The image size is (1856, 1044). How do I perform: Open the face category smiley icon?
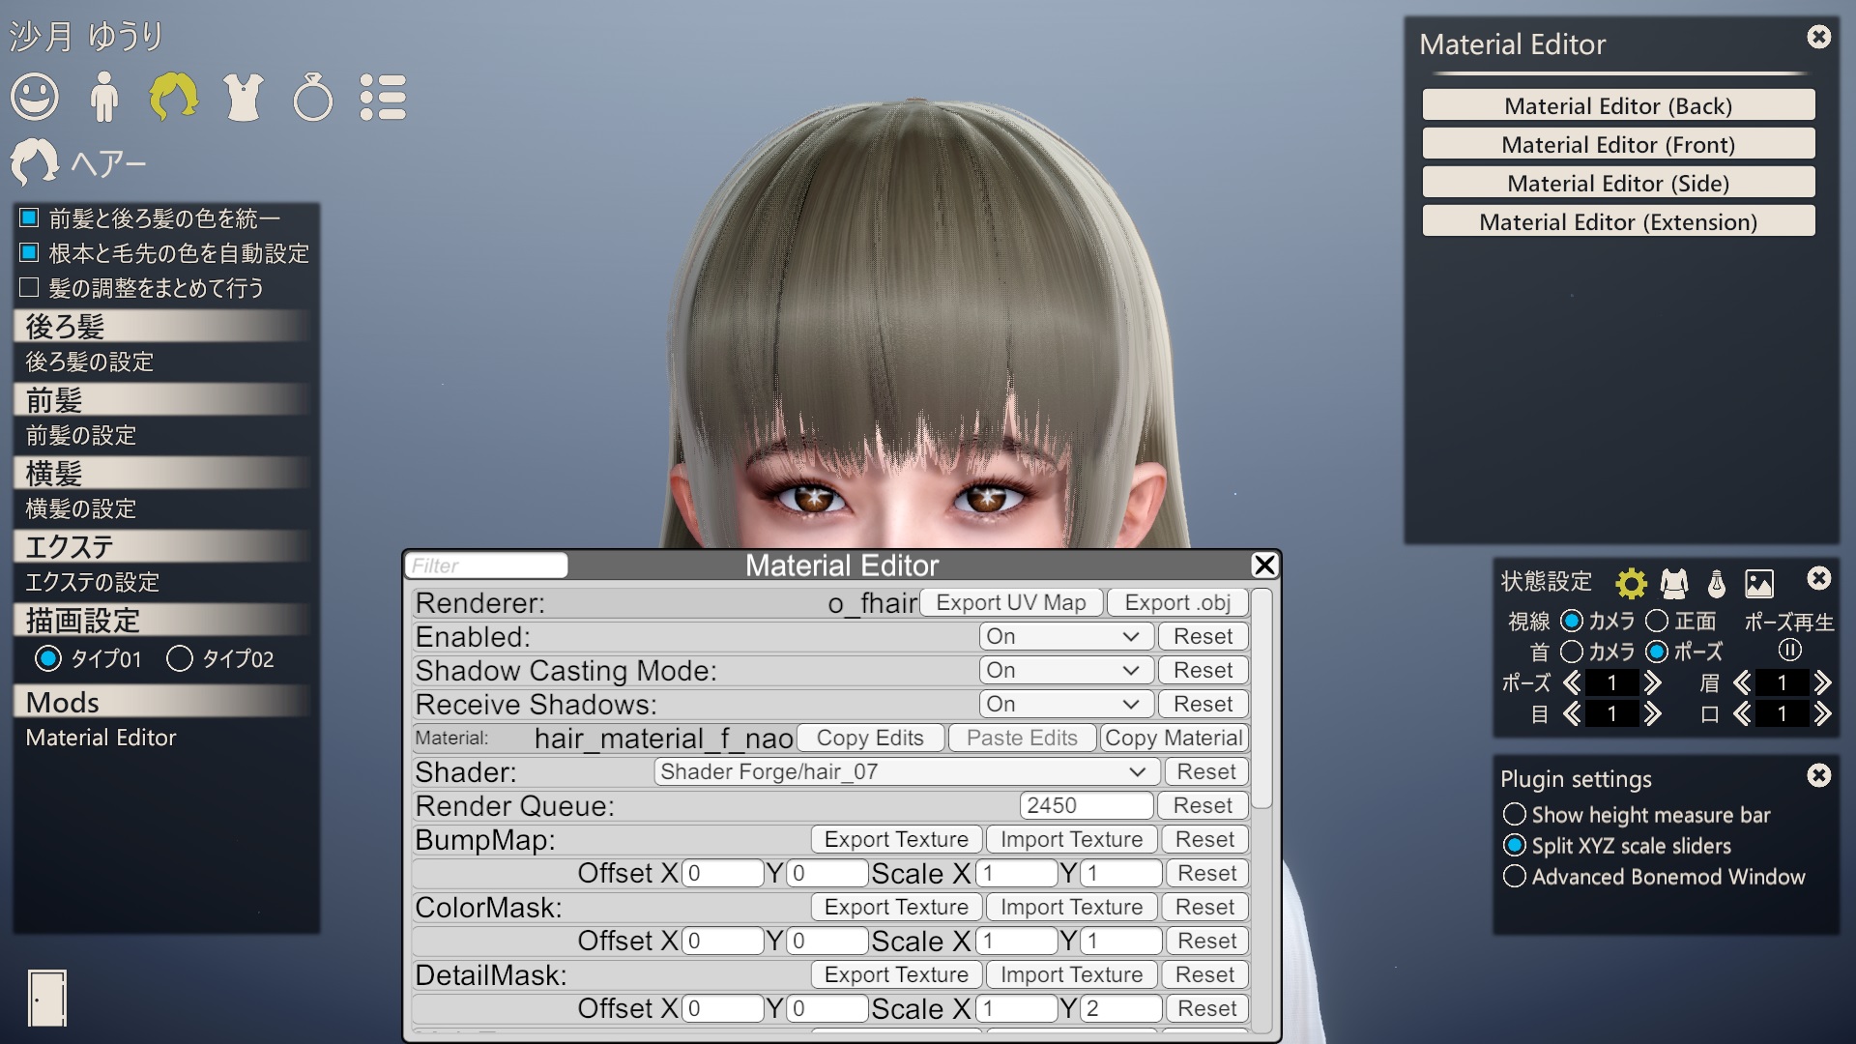point(35,98)
